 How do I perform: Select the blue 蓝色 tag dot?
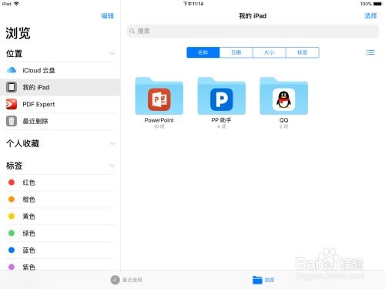point(12,250)
